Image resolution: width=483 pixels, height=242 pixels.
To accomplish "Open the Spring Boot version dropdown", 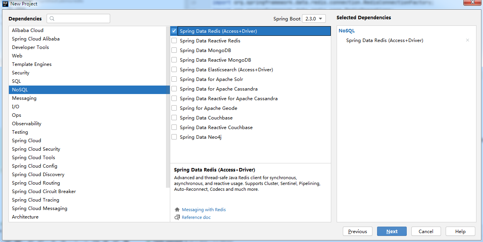I will point(314,18).
